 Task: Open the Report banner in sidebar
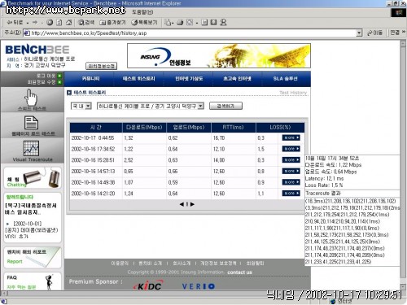pyautogui.click(x=33, y=257)
